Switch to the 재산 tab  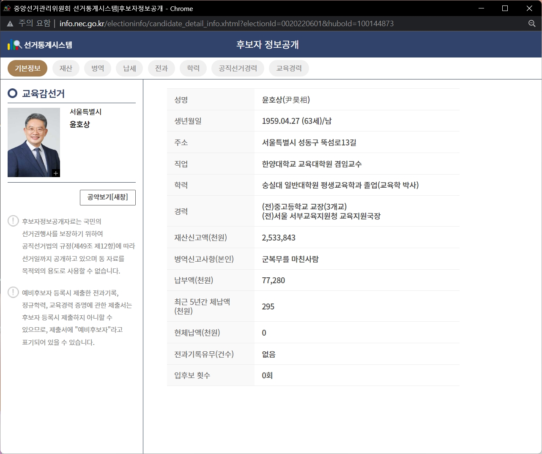(x=66, y=68)
